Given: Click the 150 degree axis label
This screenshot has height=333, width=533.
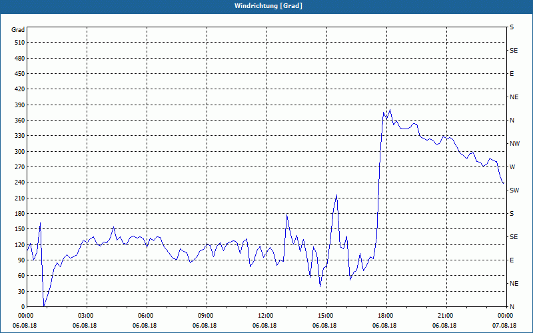Looking at the screenshot, I should point(20,229).
